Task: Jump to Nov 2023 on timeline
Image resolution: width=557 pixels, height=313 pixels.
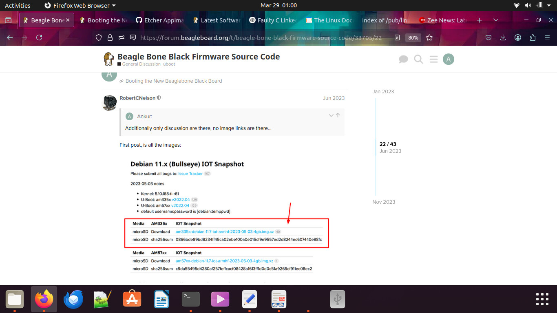Action: [x=384, y=202]
